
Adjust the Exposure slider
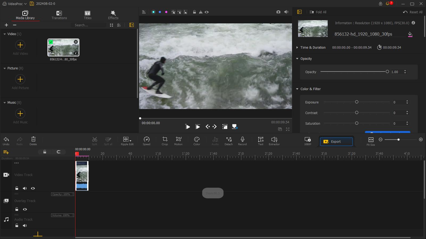coord(357,102)
